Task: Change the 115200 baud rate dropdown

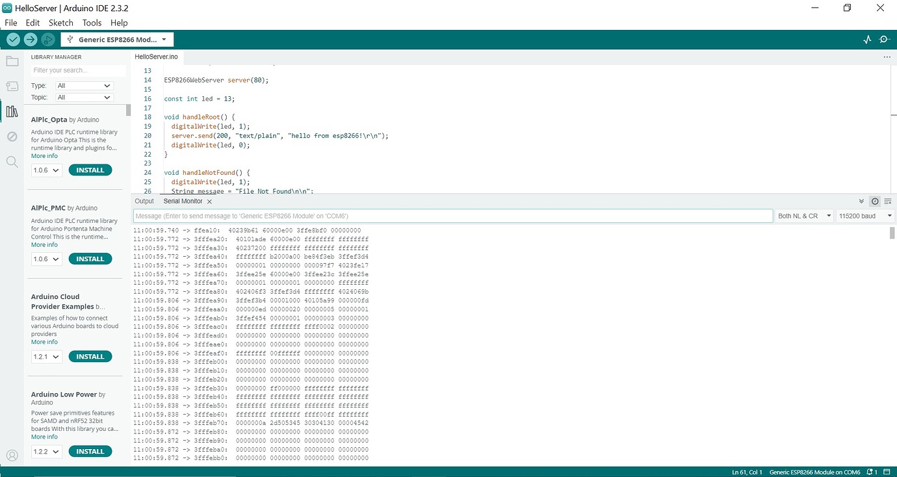Action: pyautogui.click(x=865, y=215)
